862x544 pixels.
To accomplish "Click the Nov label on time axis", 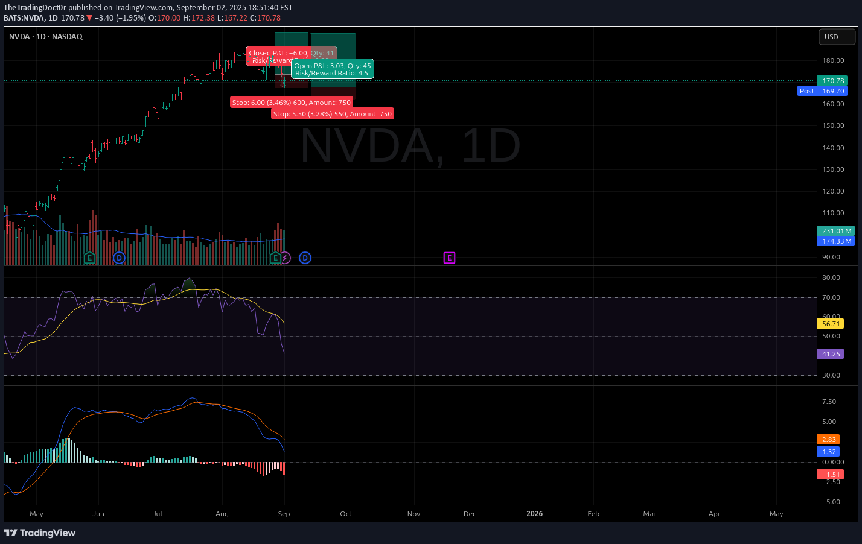I will click(x=413, y=514).
